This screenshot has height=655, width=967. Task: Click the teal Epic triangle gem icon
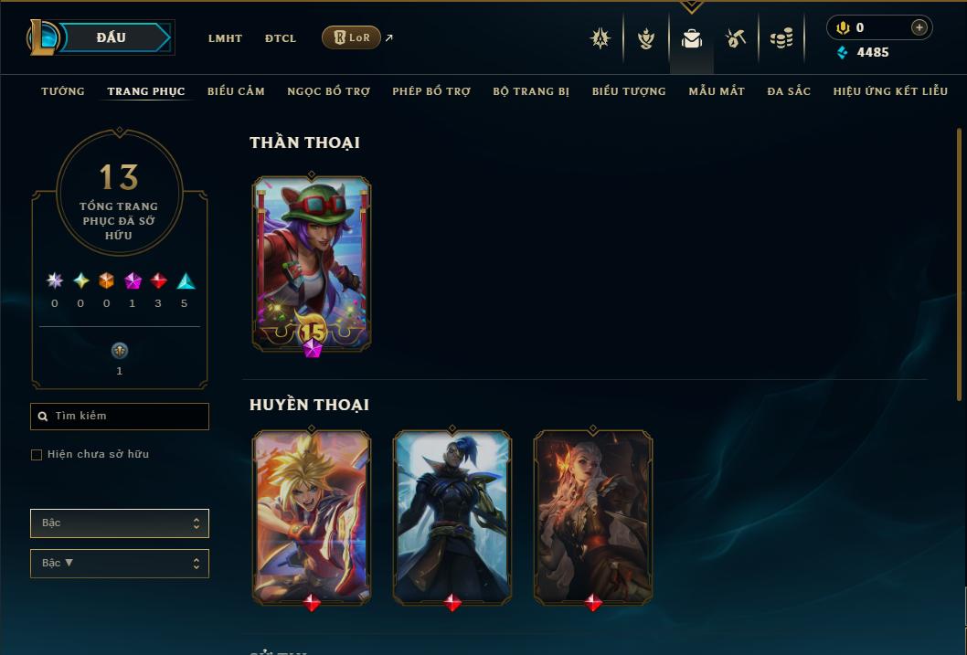point(186,281)
